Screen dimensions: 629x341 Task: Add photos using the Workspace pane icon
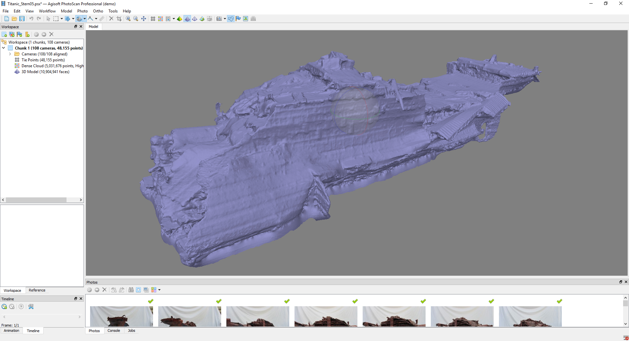[12, 34]
